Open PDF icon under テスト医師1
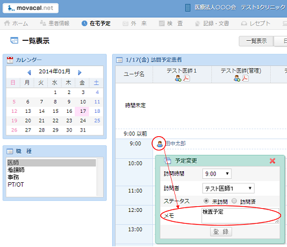Screen dimensions: 287x247 [186, 78]
